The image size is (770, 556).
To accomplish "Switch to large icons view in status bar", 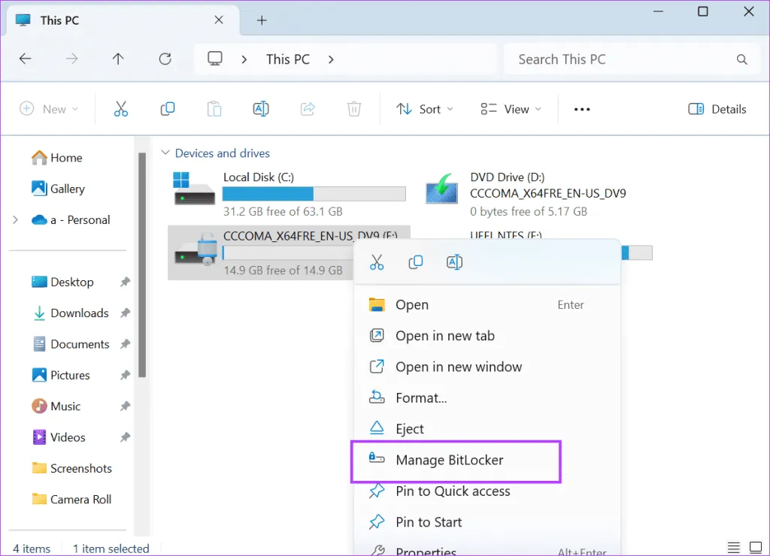I will point(756,548).
